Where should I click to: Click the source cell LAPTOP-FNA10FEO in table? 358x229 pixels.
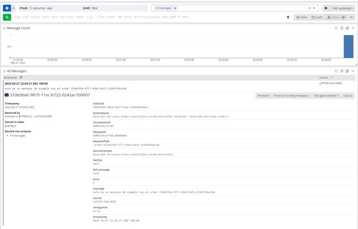tap(331, 83)
